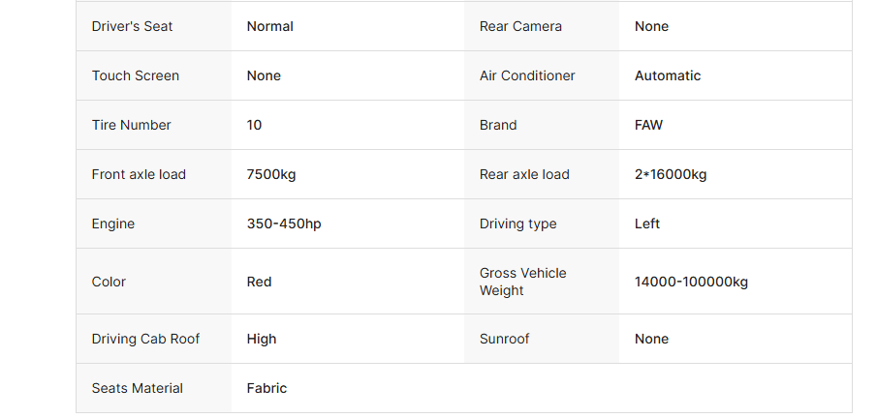877x418 pixels.
Task: Select the "Fabric" seats material value
Action: click(267, 388)
